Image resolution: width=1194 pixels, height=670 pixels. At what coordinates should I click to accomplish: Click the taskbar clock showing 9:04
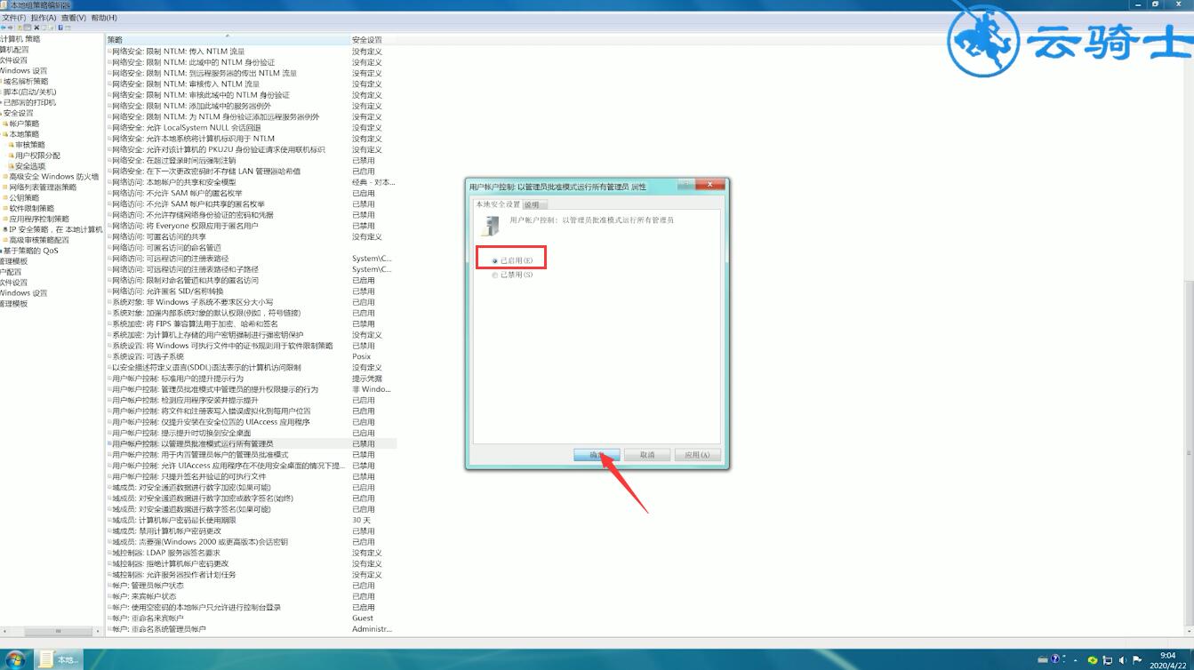[x=1167, y=659]
